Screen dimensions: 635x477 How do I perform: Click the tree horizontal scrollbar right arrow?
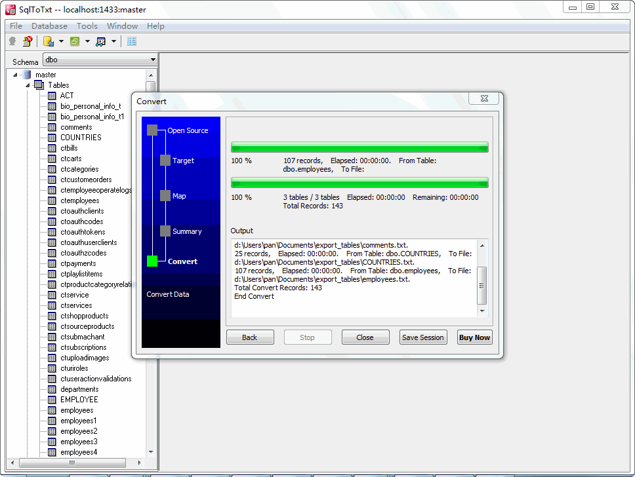[139, 463]
